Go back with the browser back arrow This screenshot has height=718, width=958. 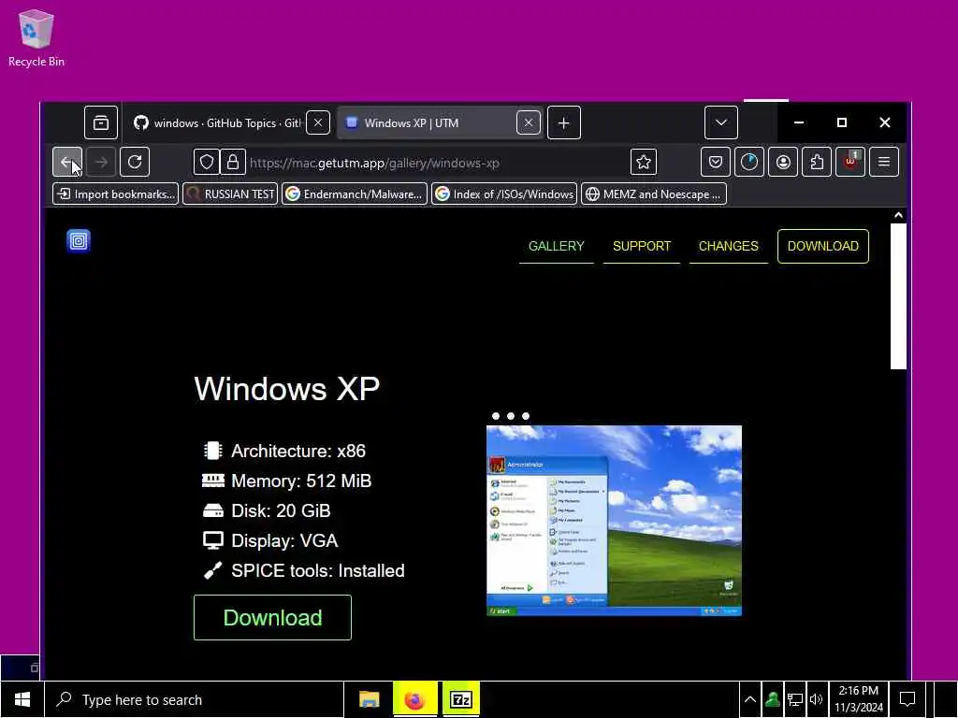click(67, 162)
